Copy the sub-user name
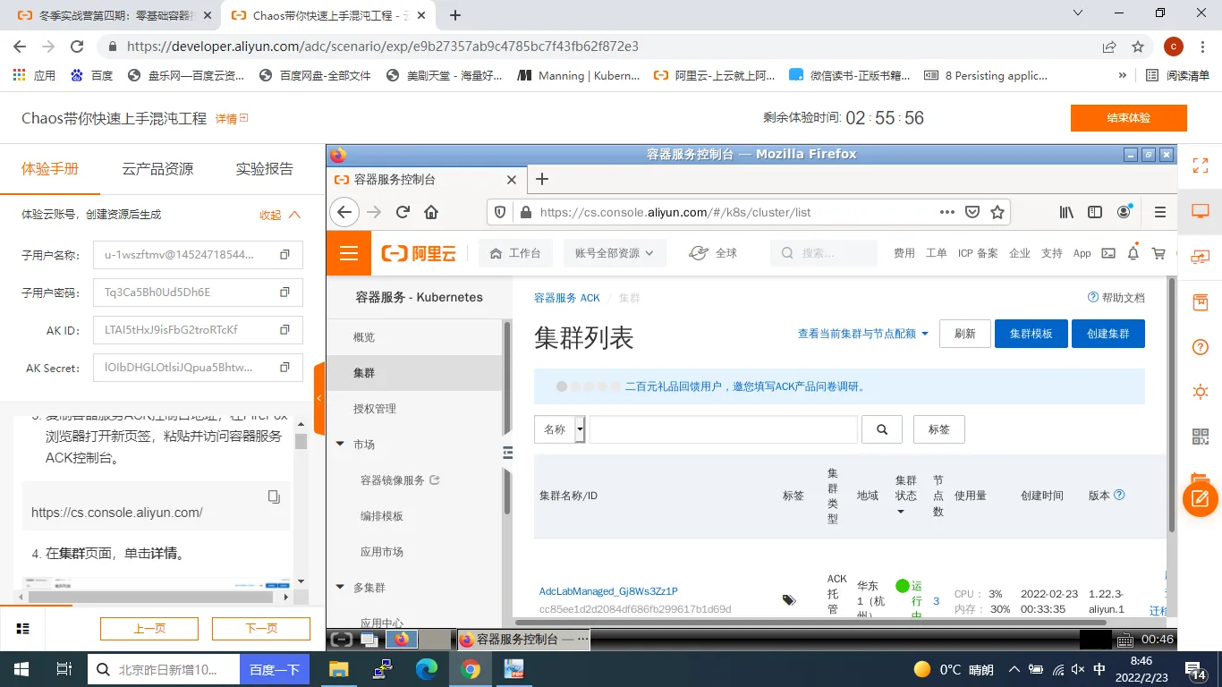 pos(284,255)
